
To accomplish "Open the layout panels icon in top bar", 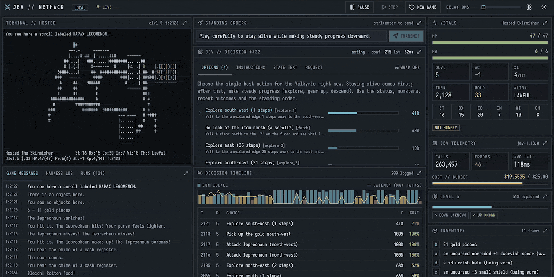I will pyautogui.click(x=529, y=7).
